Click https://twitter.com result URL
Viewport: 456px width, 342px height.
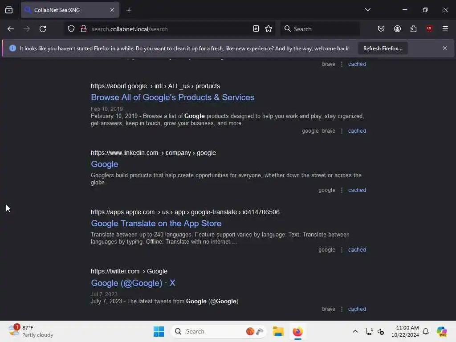[x=129, y=271]
